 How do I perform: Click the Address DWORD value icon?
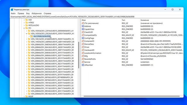(x=83, y=26)
